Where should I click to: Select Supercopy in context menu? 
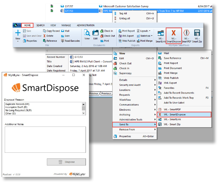(x=135, y=73)
